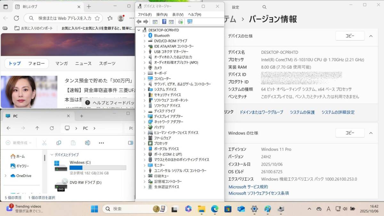Click the Windows (C:) drive usage bar

[98, 168]
